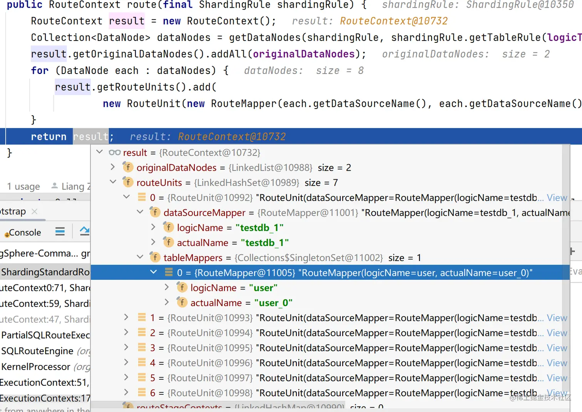Open View link for RouteUnit@10994
The height and width of the screenshot is (412, 582).
coord(557,333)
